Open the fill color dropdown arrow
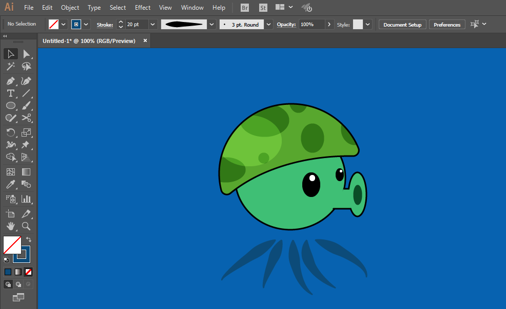Viewport: 506px width, 309px height. click(x=64, y=25)
